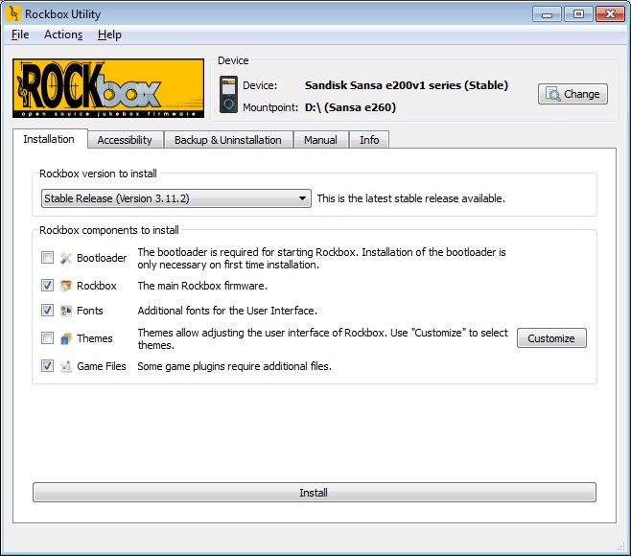Click the Bootloader tools icon

[x=65, y=258]
